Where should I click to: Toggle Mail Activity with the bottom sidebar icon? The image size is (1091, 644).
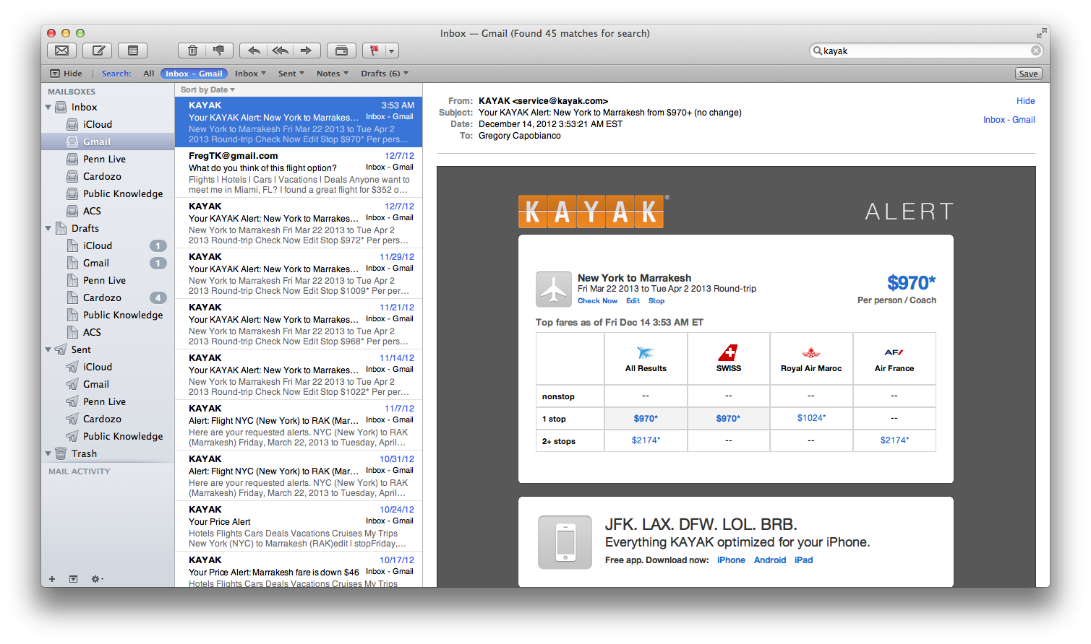pos(73,579)
